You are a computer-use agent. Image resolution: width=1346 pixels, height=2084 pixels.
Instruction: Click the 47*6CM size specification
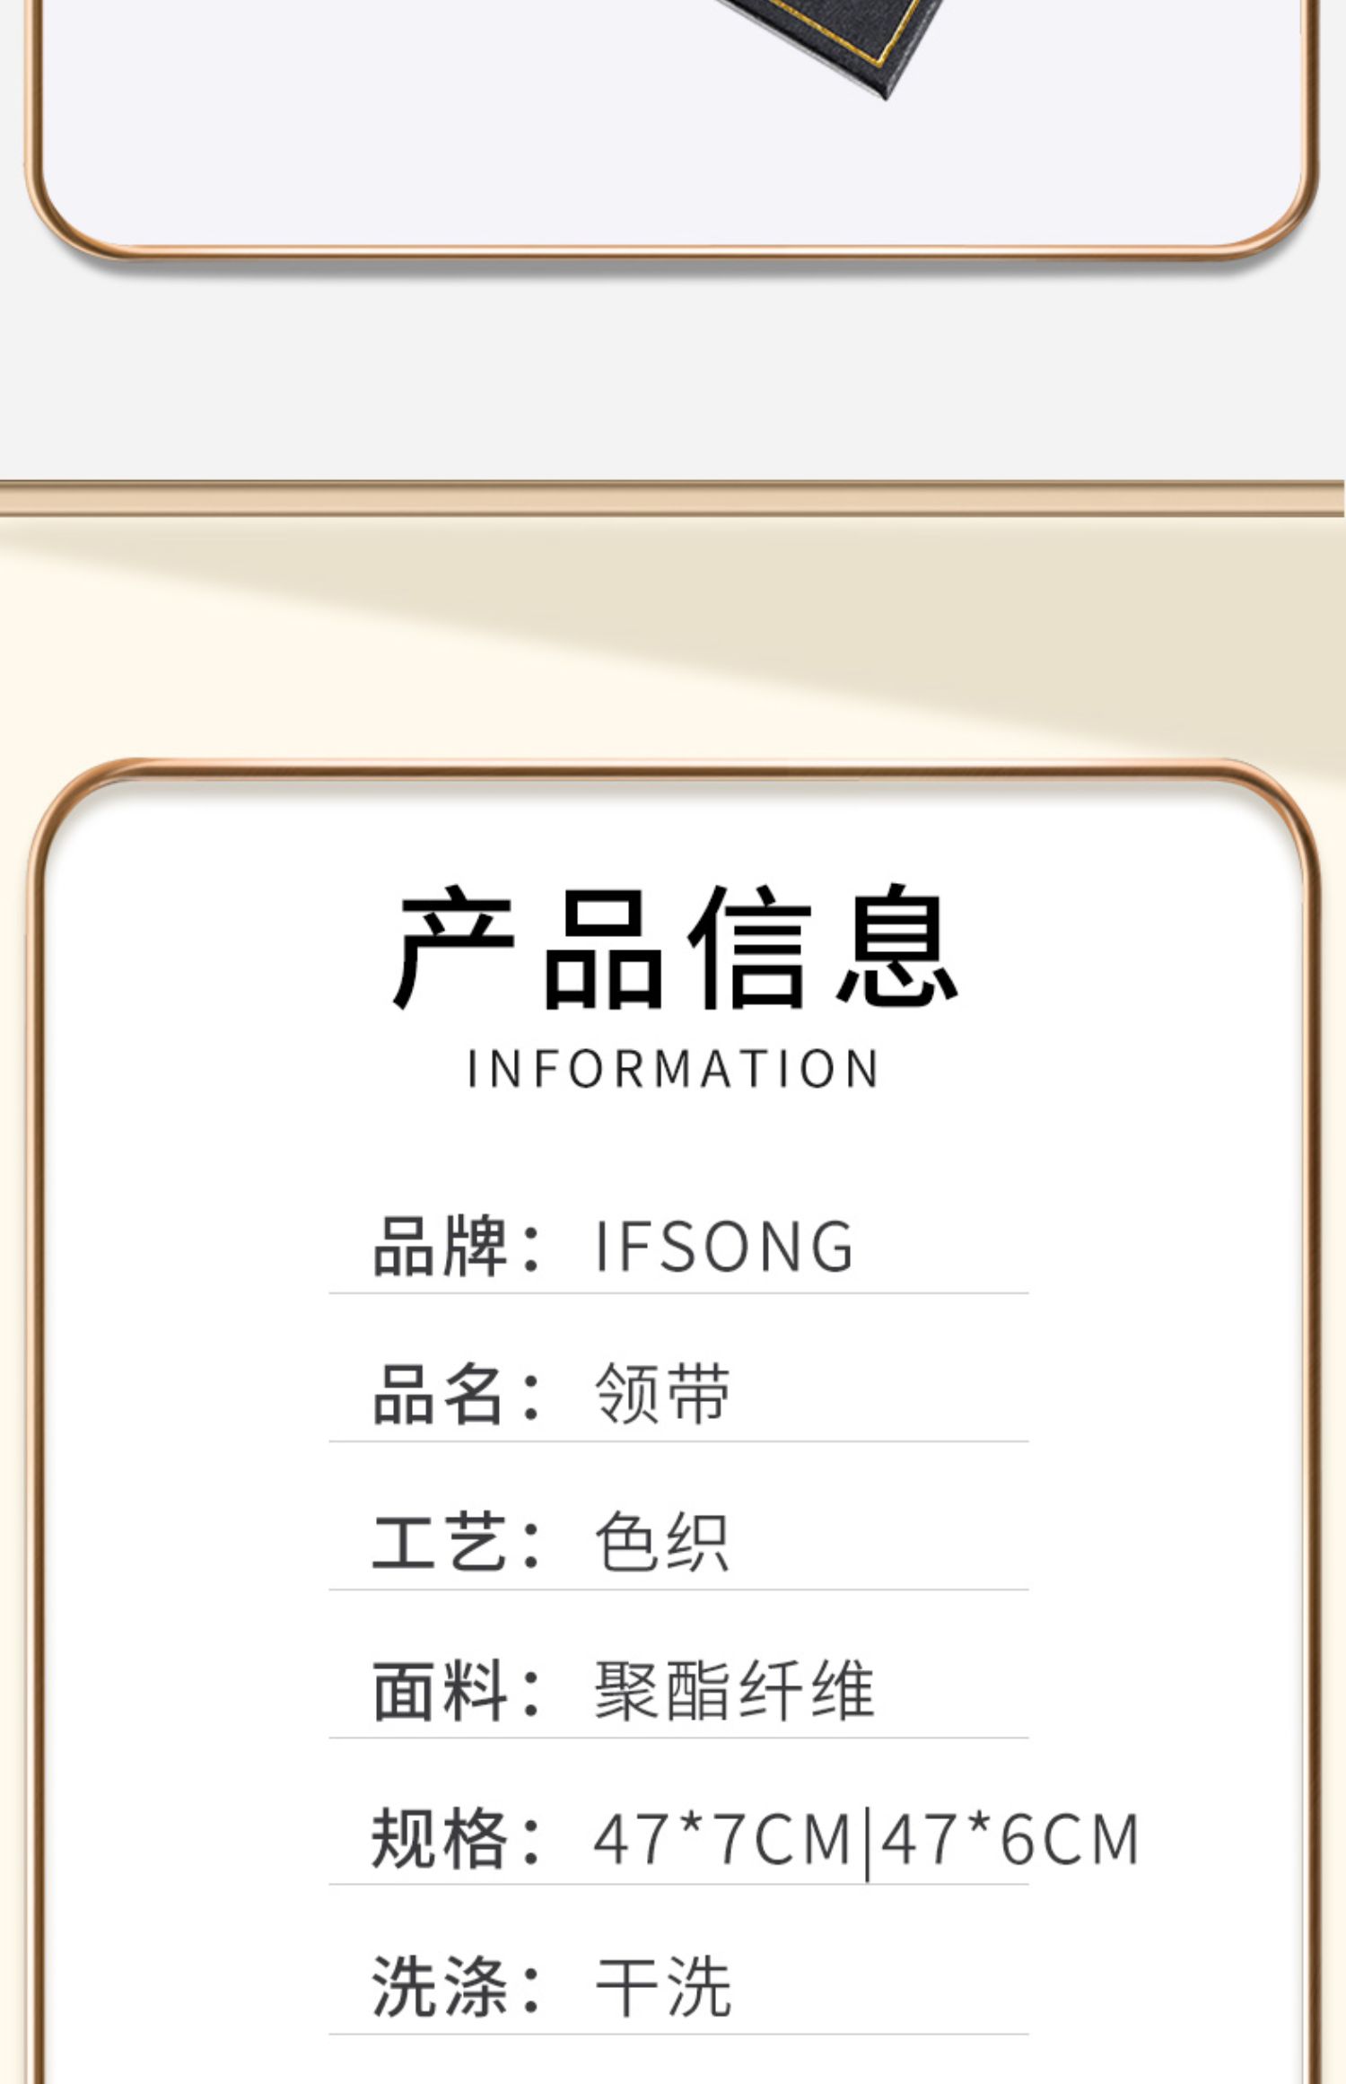point(1010,1840)
